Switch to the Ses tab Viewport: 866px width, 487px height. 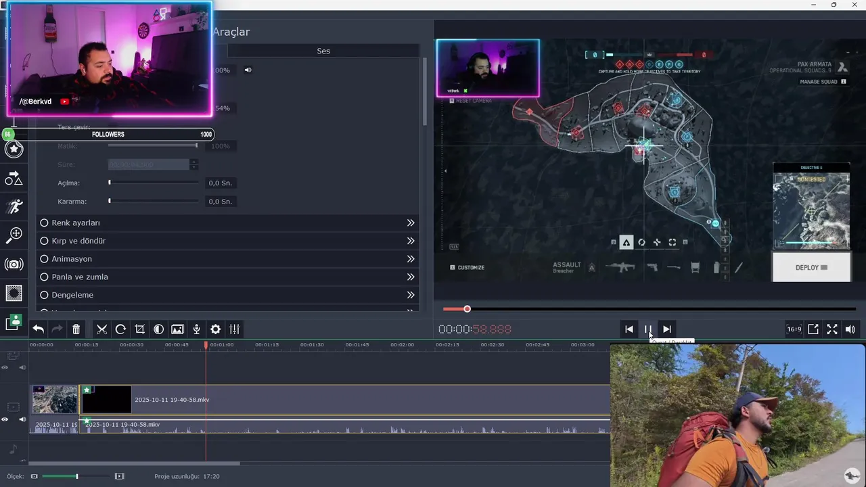coord(323,51)
